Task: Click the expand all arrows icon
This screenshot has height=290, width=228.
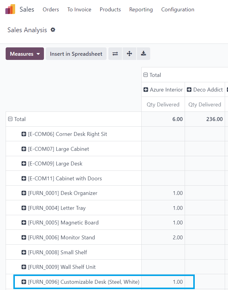Action: point(129,54)
